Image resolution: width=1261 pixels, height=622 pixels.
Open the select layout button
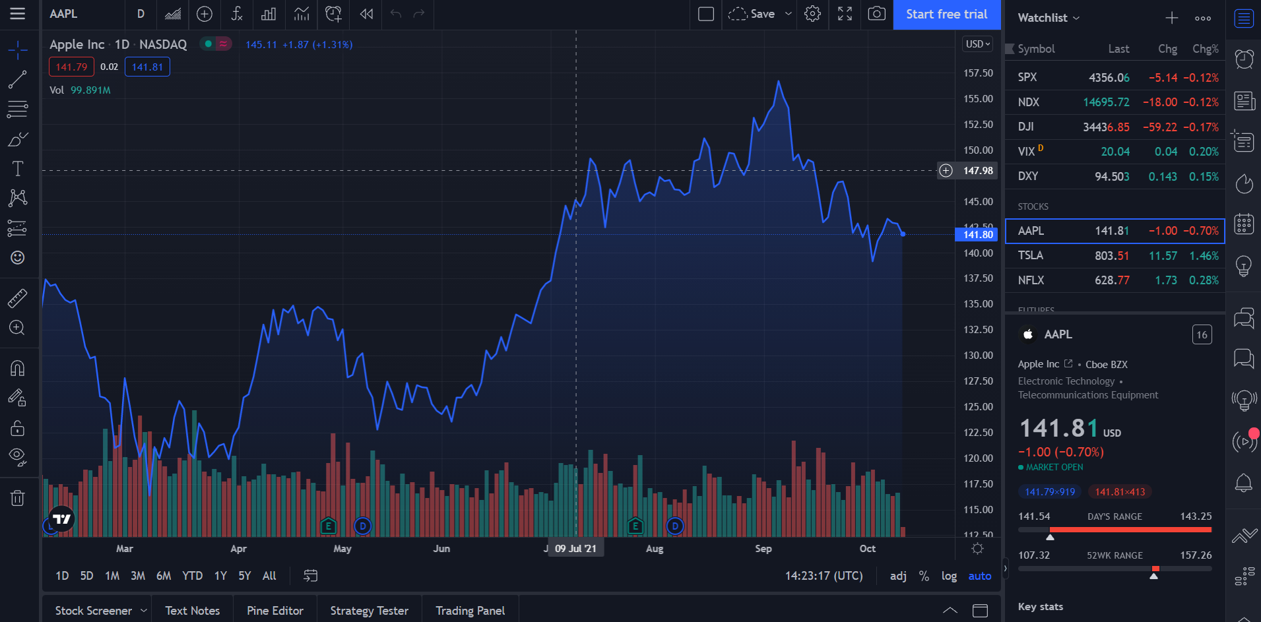point(706,14)
